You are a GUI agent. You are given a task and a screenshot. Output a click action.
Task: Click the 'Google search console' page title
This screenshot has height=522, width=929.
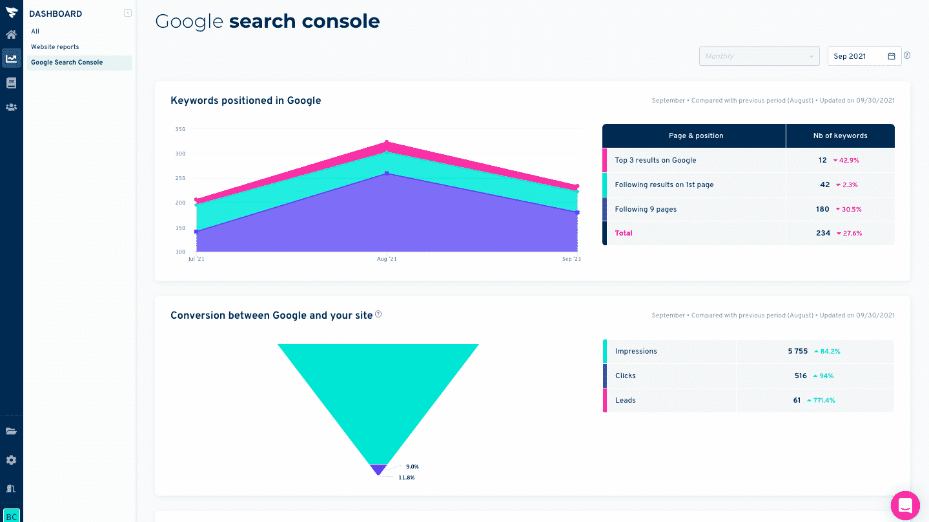click(267, 21)
